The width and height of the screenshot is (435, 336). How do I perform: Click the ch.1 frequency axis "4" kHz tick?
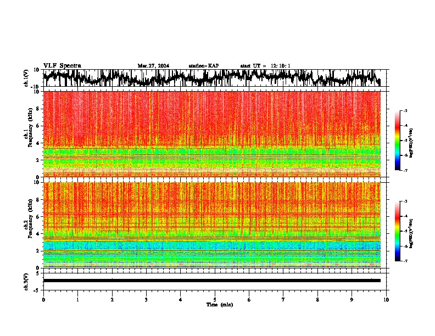[x=38, y=143]
